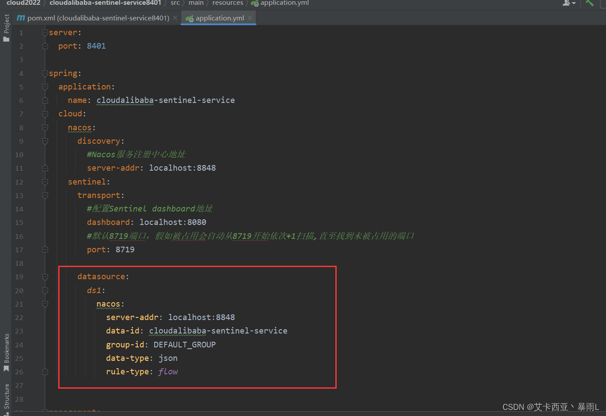Click rule-type value flow

[168, 372]
